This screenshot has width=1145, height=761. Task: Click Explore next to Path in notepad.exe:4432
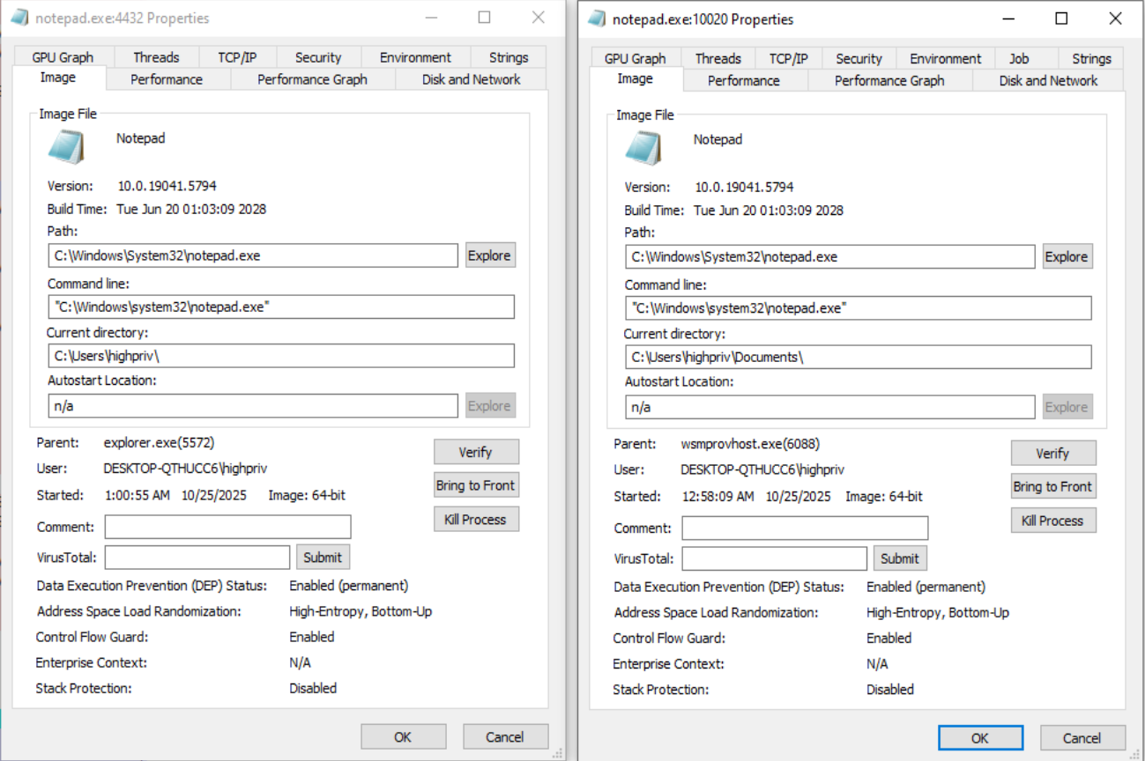[489, 255]
